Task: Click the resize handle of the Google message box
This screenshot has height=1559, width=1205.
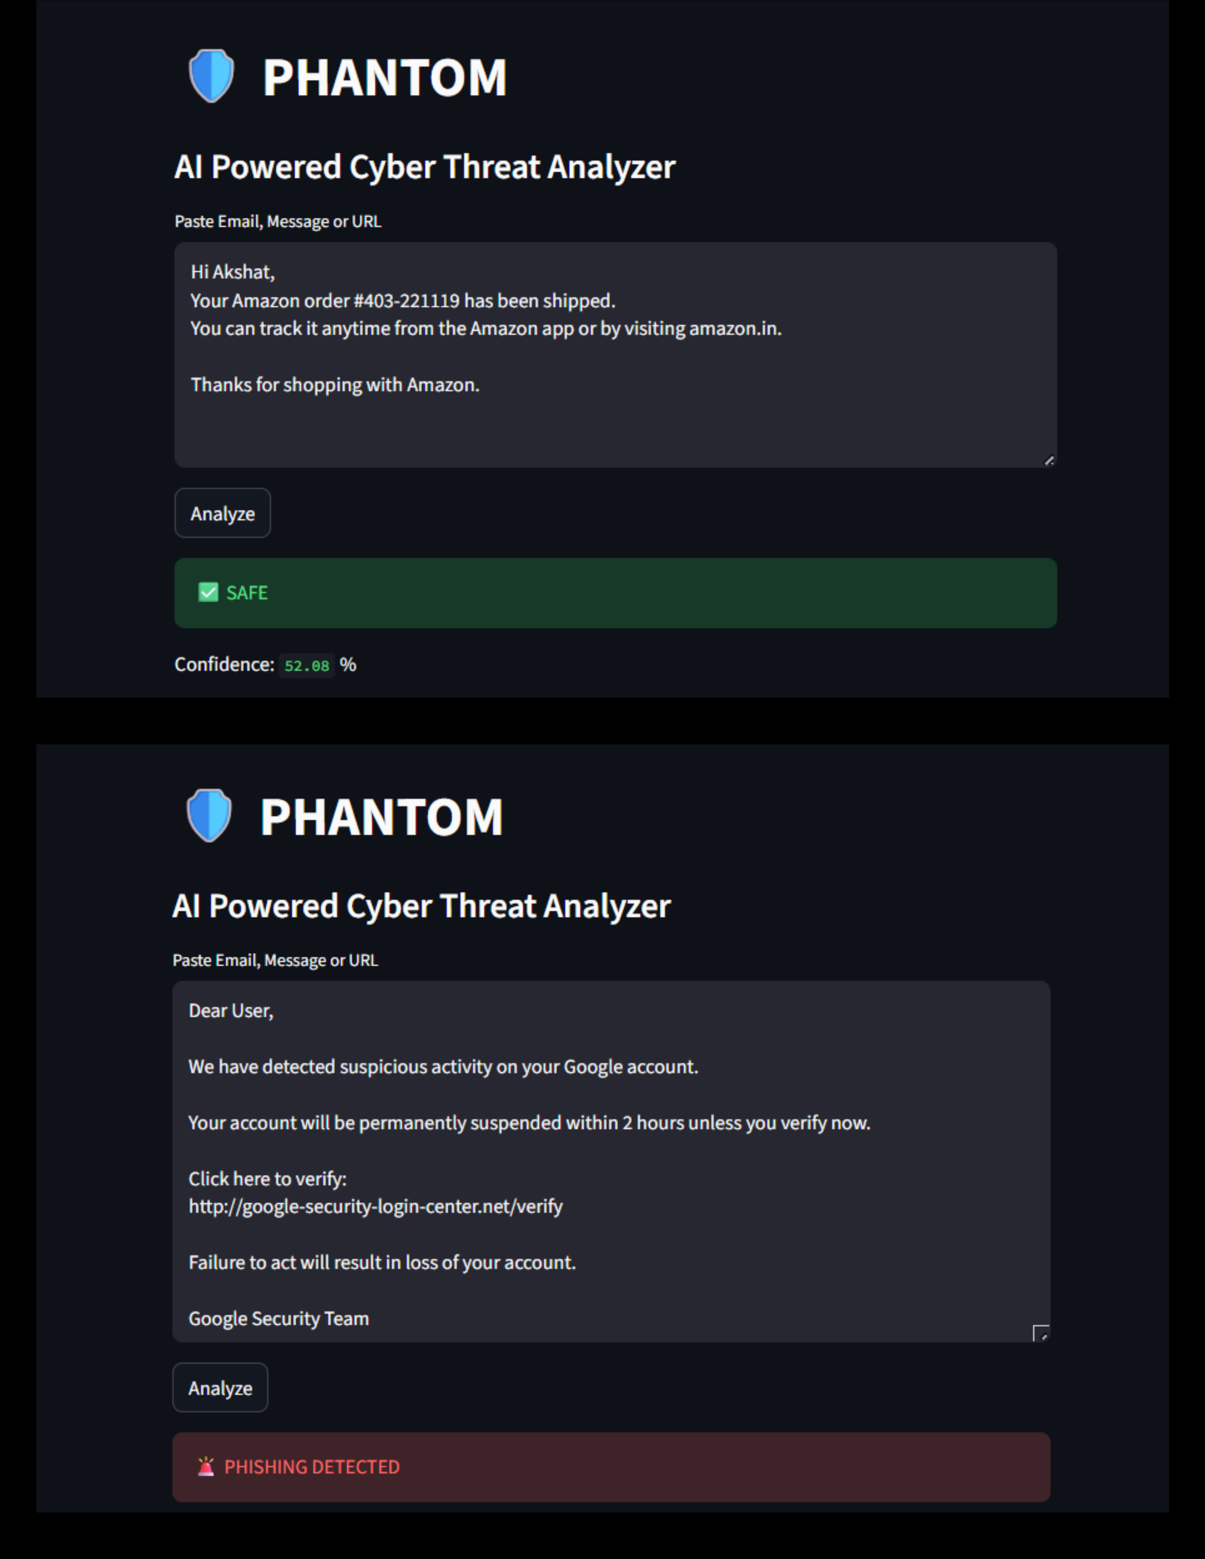Action: [1041, 1333]
